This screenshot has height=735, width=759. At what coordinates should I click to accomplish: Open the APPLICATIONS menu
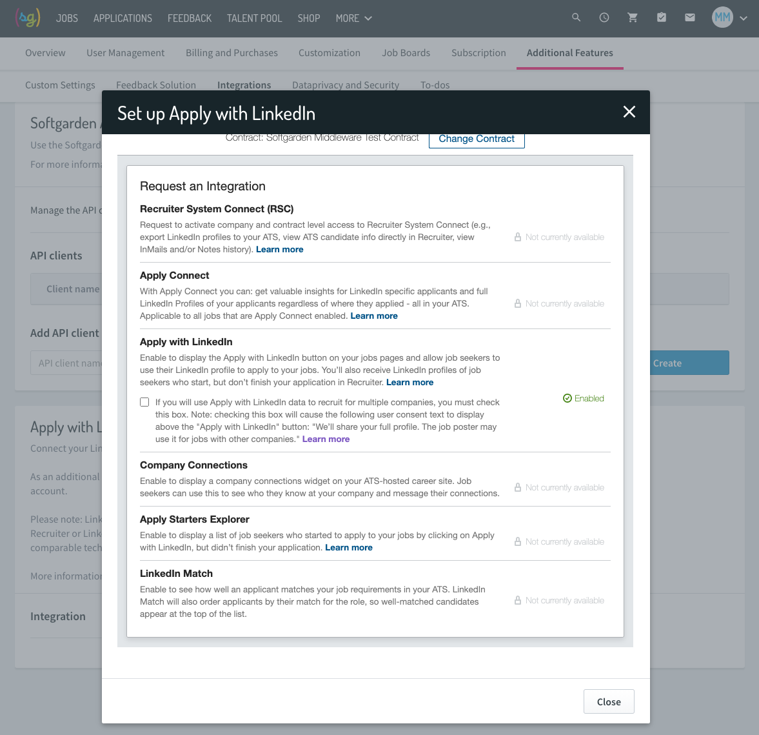(123, 19)
